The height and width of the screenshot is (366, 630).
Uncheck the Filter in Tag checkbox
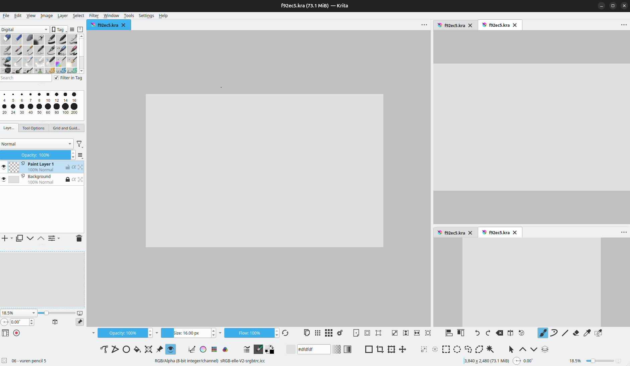[56, 78]
